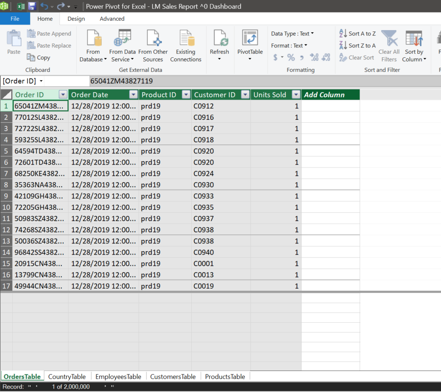The width and height of the screenshot is (441, 392).
Task: Open the Data Type dropdown
Action: pyautogui.click(x=292, y=34)
